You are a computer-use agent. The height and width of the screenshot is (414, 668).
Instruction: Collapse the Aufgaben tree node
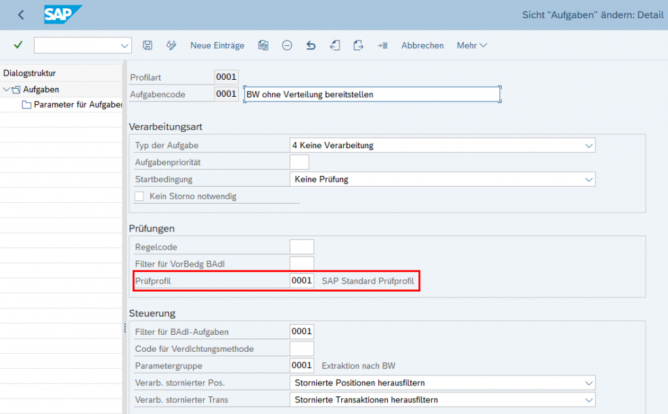(x=6, y=89)
